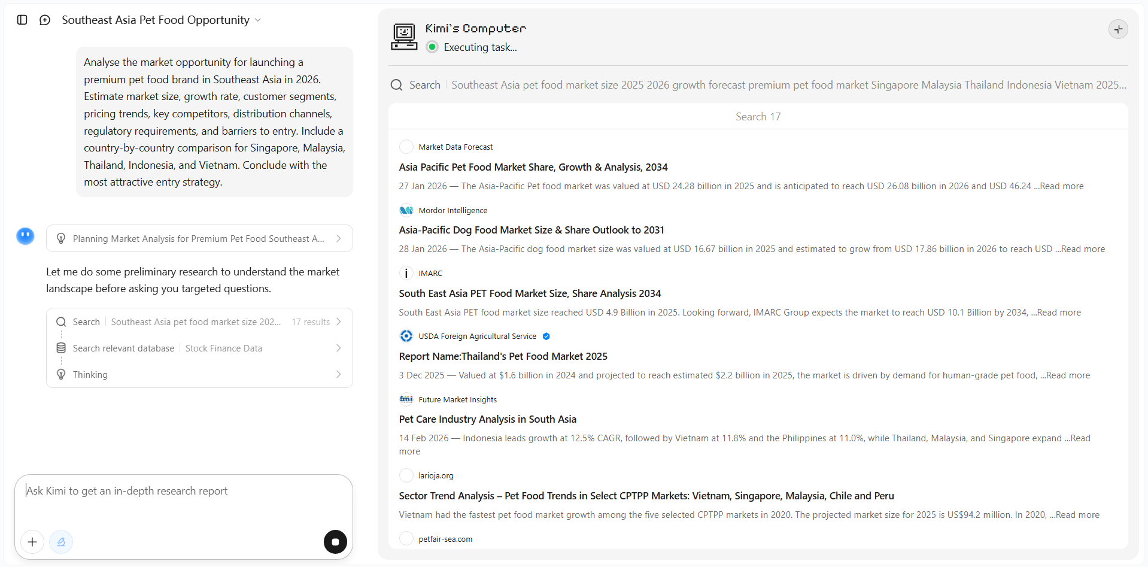Click the user prompt message bubble
Screen dimensions: 1148x567
(x=214, y=122)
